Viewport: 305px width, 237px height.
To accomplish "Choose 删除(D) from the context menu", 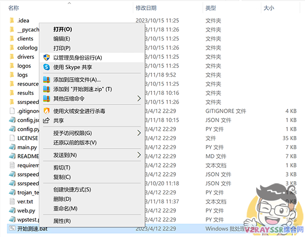I will click(x=62, y=199).
